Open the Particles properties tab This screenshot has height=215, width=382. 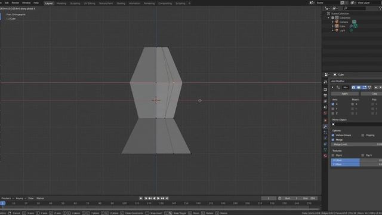(325, 132)
